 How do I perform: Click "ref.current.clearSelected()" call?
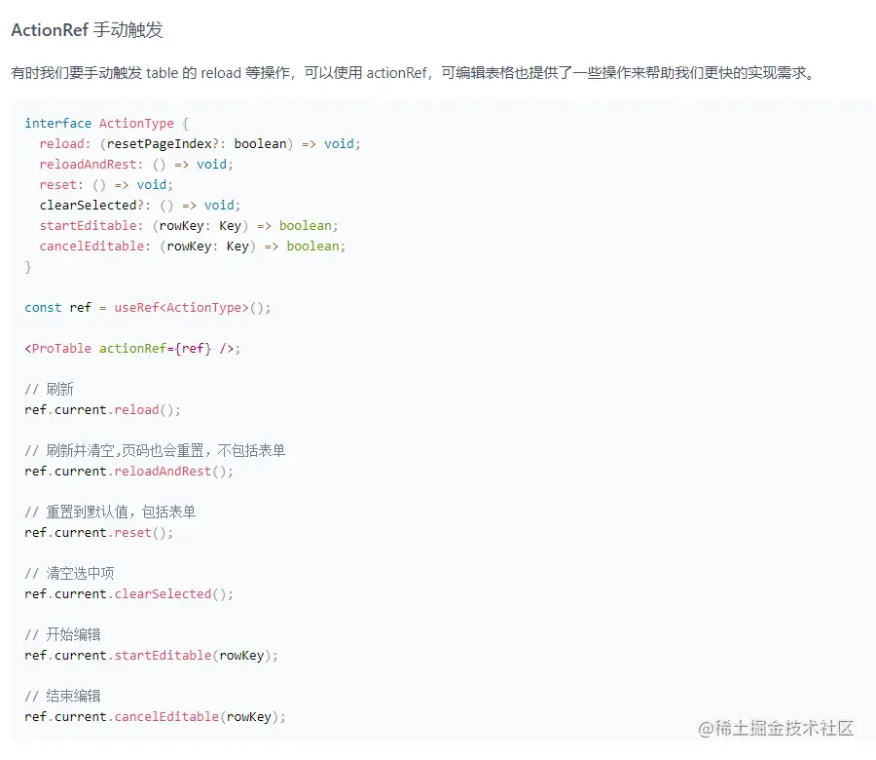[x=129, y=593]
